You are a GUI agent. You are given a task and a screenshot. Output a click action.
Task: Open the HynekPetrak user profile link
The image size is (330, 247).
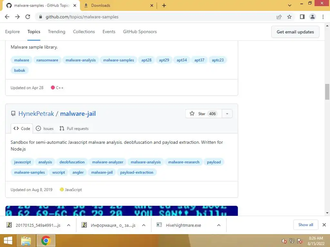(x=36, y=114)
